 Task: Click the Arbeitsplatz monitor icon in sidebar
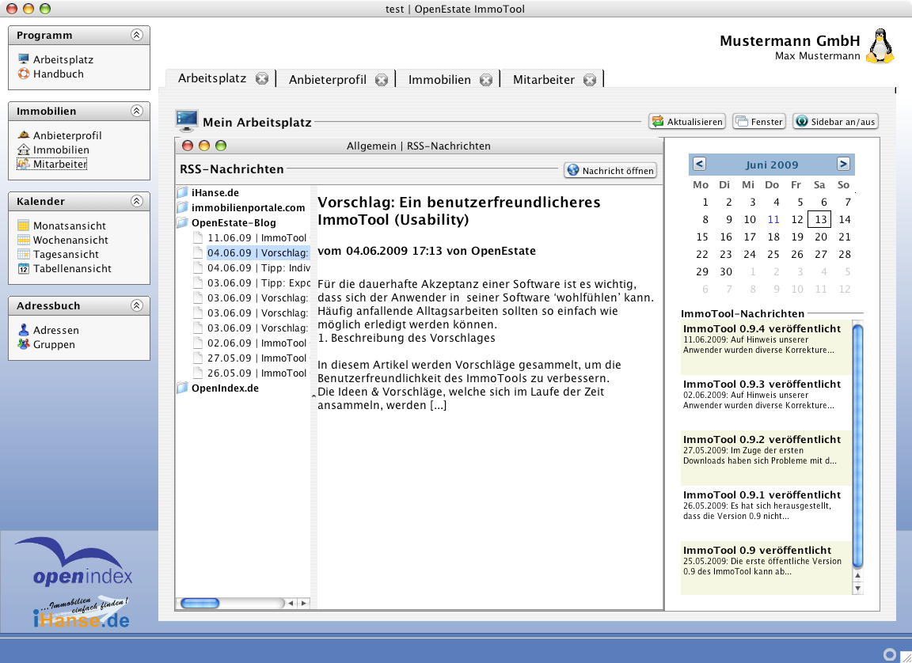pyautogui.click(x=24, y=59)
